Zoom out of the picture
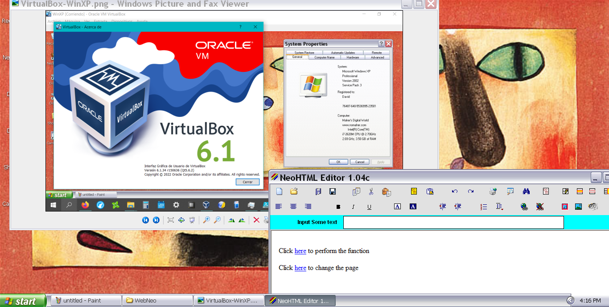This screenshot has height=307, width=609. click(x=217, y=220)
